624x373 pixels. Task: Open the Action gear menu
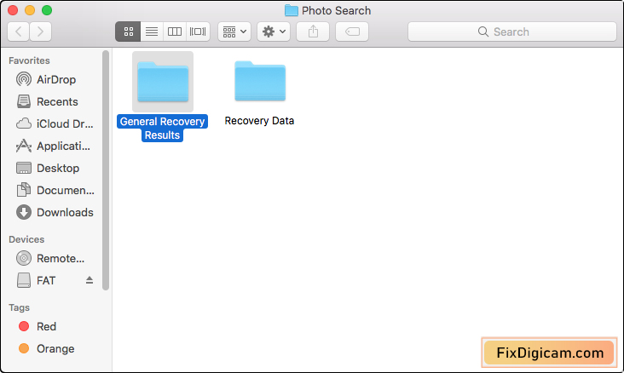[x=274, y=32]
